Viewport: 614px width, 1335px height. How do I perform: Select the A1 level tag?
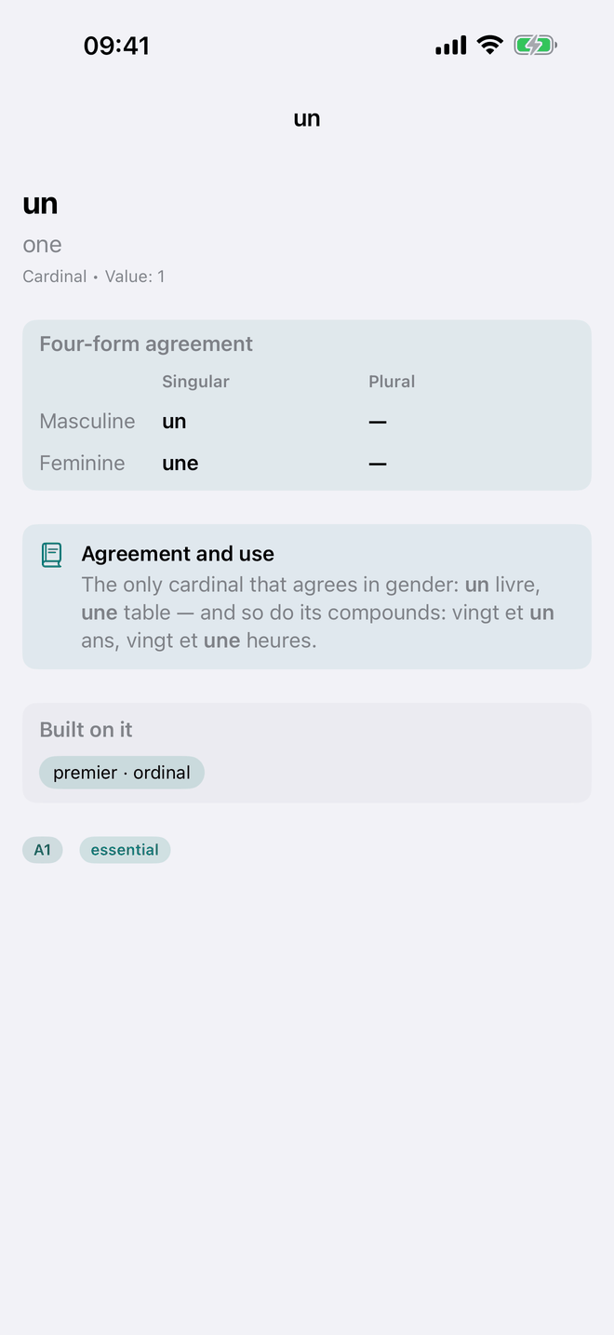click(x=43, y=850)
